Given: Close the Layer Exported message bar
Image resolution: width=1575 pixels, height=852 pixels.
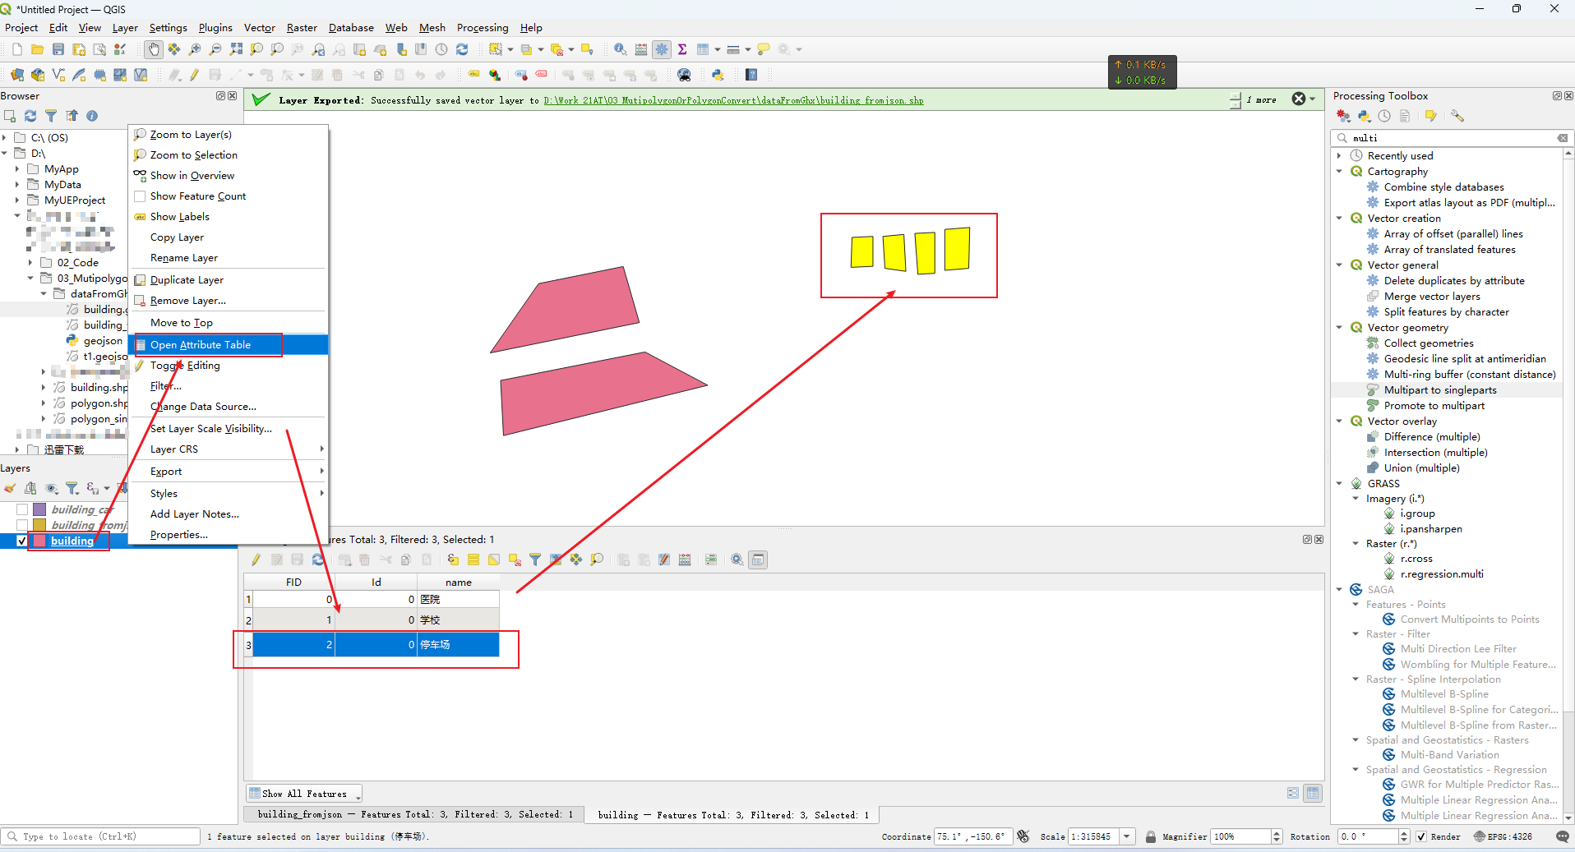Looking at the screenshot, I should coord(1299,99).
